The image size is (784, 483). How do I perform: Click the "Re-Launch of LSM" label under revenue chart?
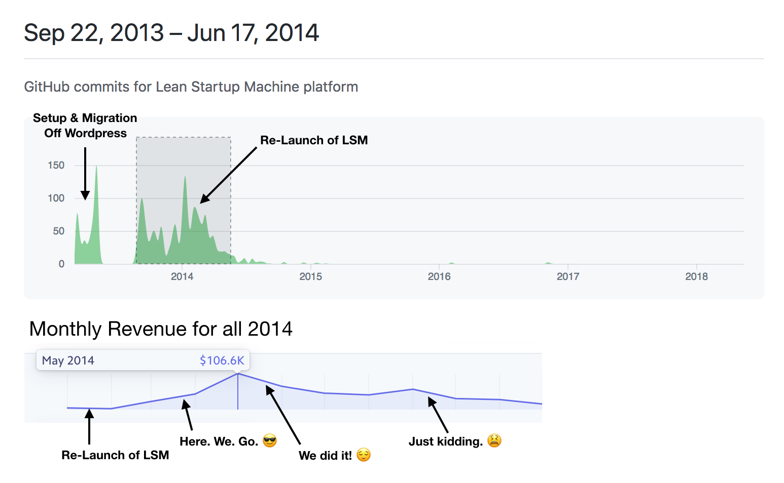click(115, 455)
